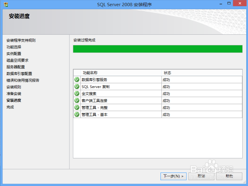Click green check icon for 数据库引擎服务
This screenshot has height=186, width=248.
pos(77,80)
